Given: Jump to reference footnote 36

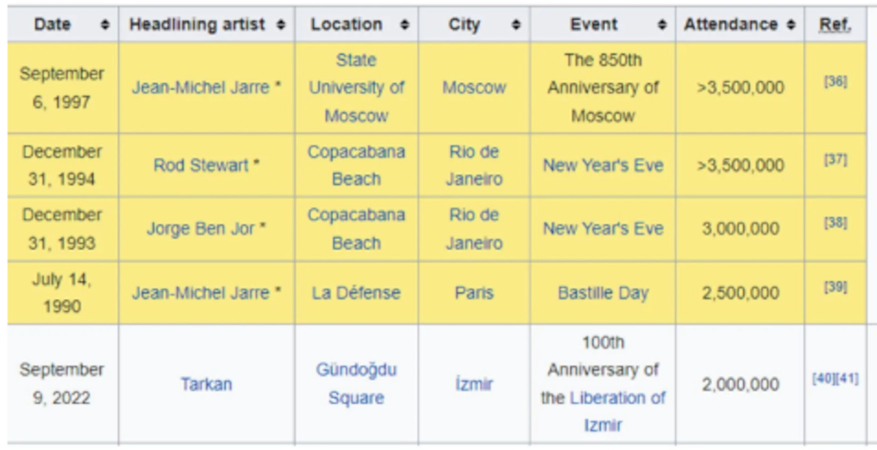Looking at the screenshot, I should pos(835,82).
